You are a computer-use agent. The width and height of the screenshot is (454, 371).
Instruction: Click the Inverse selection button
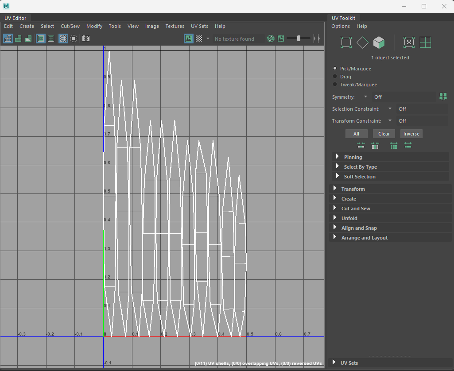point(411,134)
